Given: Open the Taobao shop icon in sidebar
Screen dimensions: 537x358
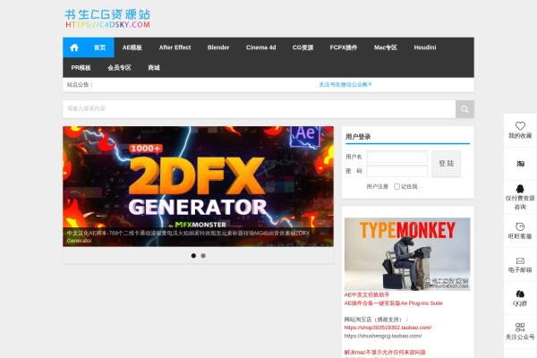Looking at the screenshot, I should 520,164.
